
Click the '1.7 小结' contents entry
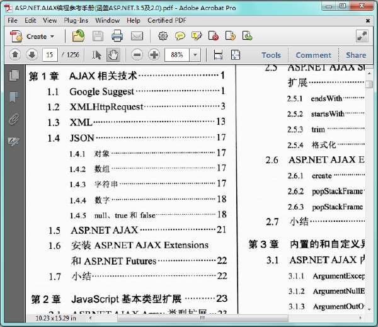tap(138, 276)
